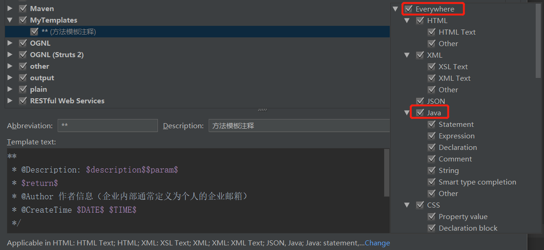Toggle the ** template checkbox
The image size is (544, 250).
(x=34, y=31)
